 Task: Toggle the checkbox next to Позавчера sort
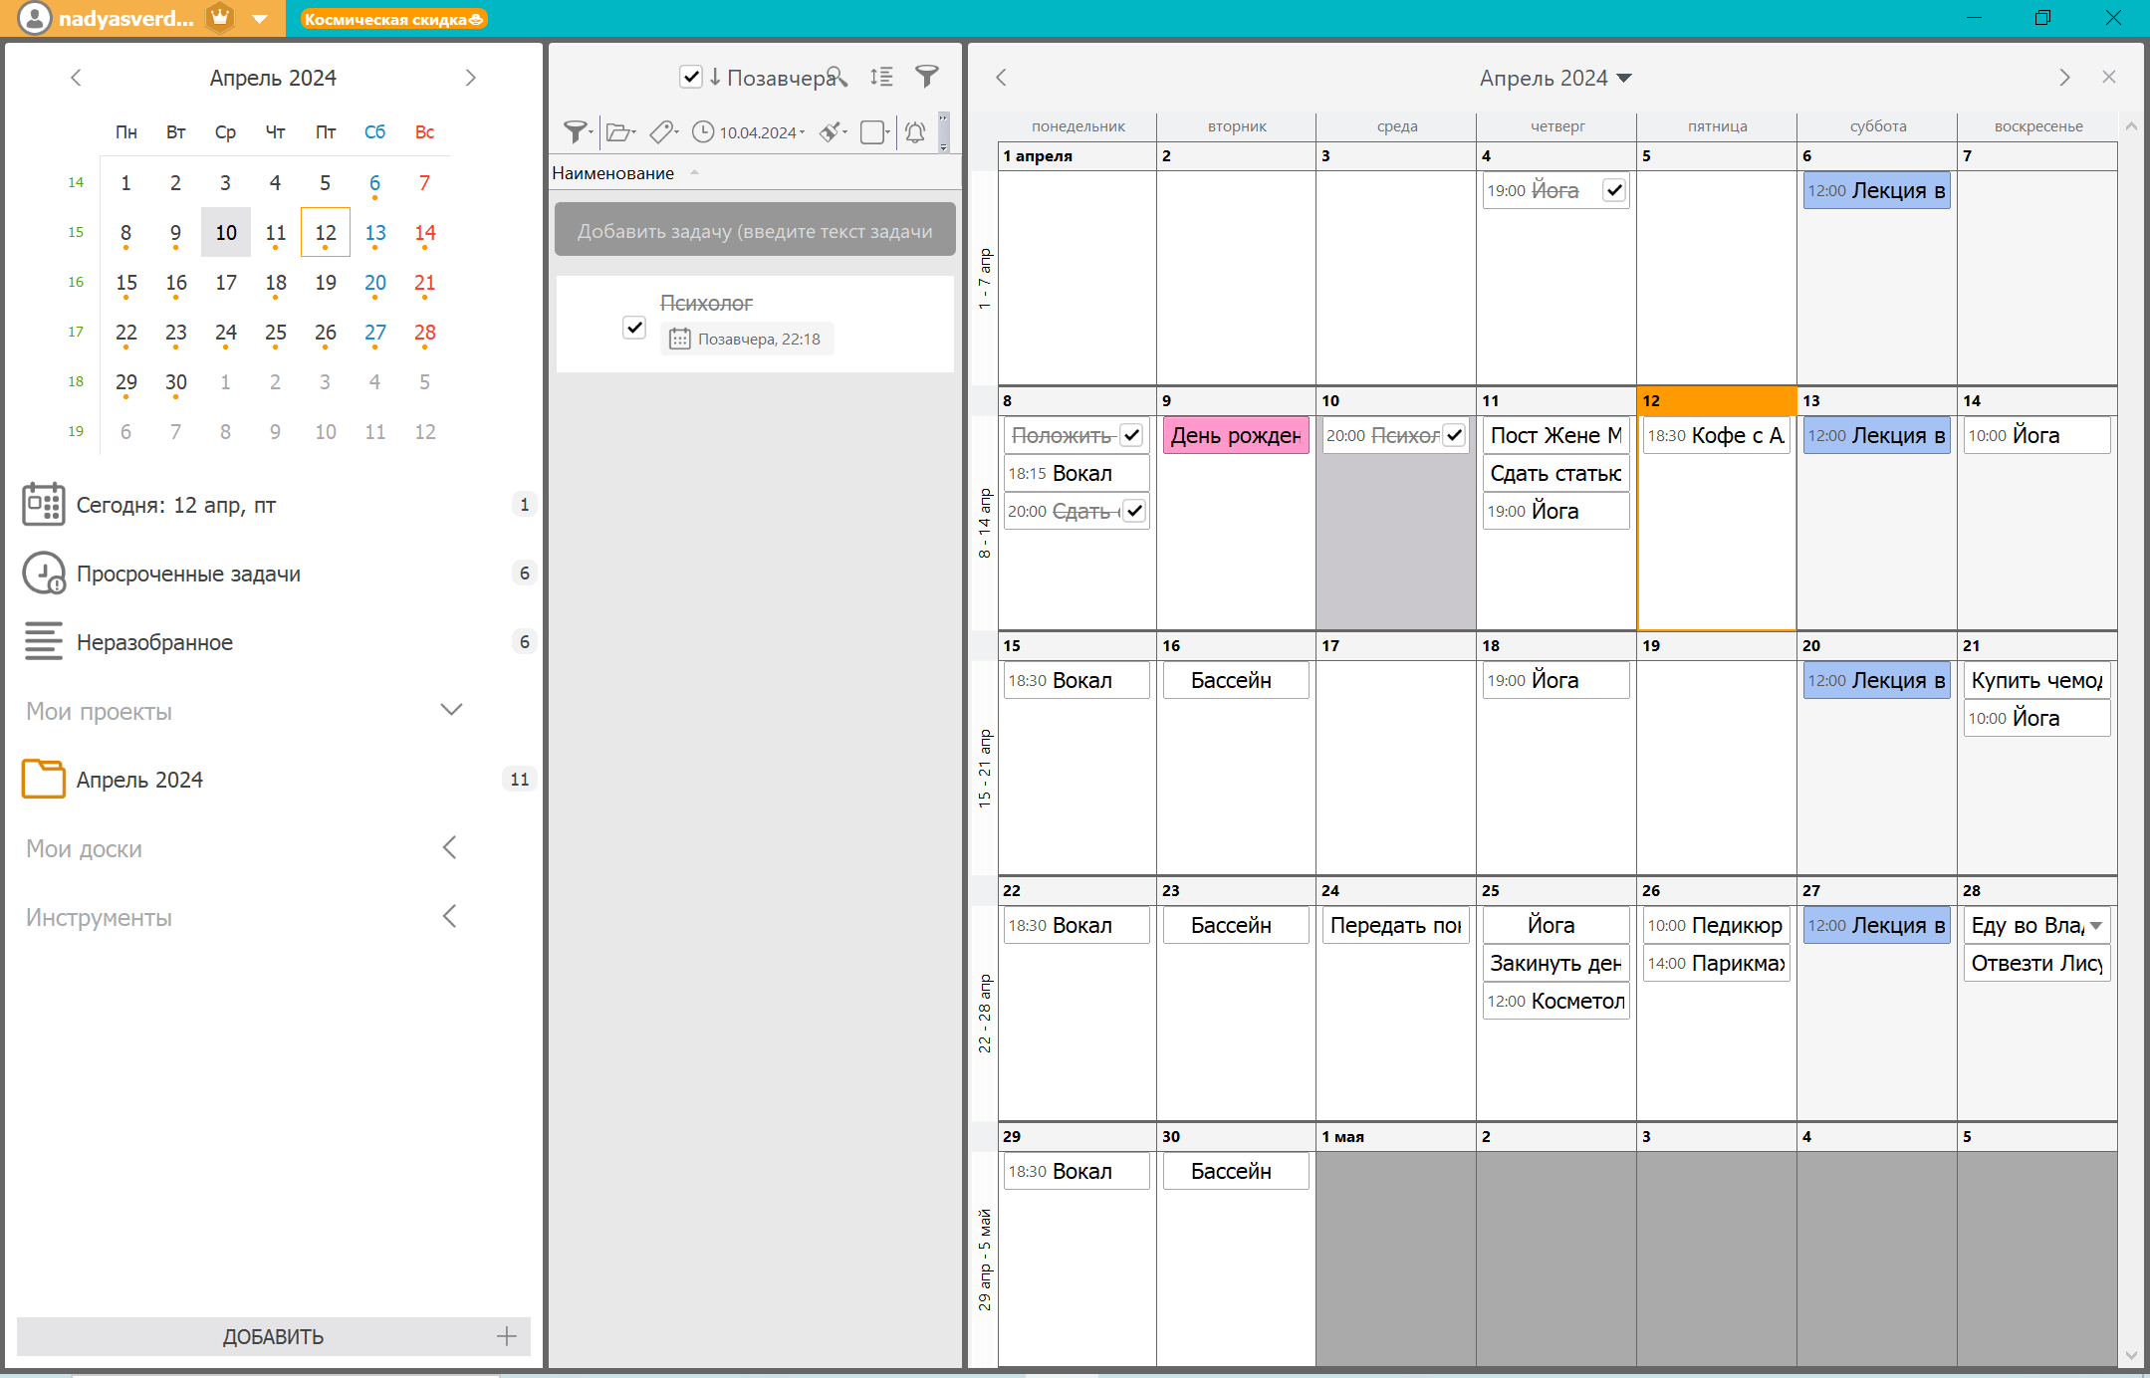[x=690, y=77]
